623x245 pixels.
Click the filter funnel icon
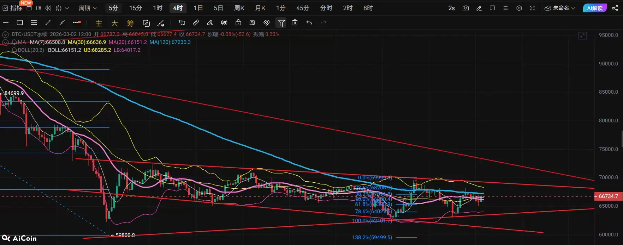point(281,23)
